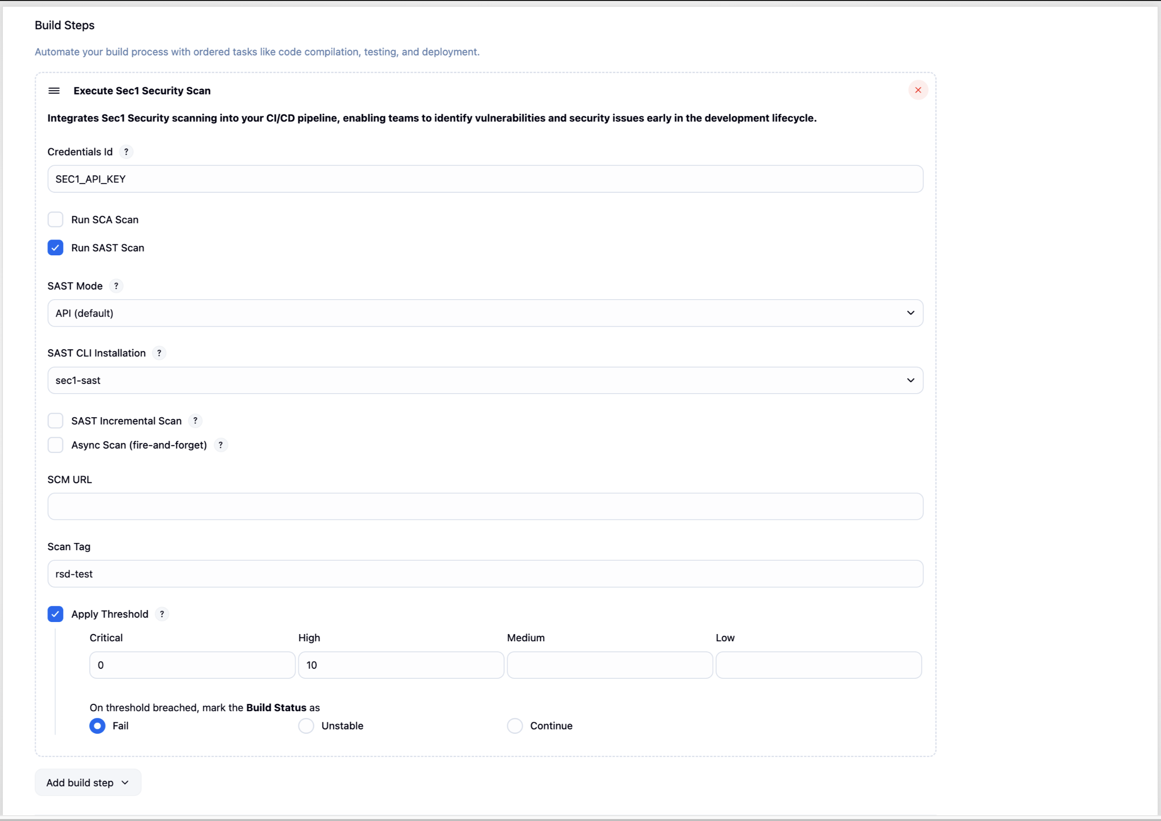Screen dimensions: 1161x821
Task: Focus the Credentials Id input field
Action: point(486,179)
